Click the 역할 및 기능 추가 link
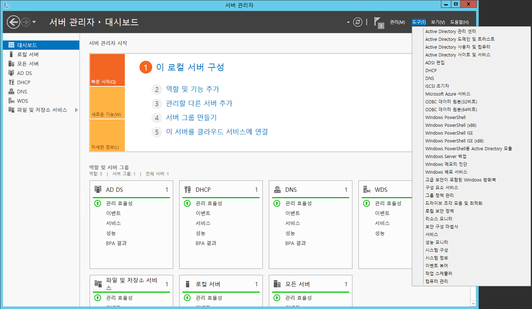This screenshot has height=309, width=532. (x=192, y=89)
